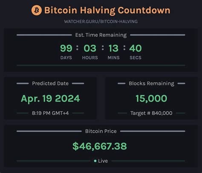Click the Est. Time Remaining heading

tap(101, 35)
